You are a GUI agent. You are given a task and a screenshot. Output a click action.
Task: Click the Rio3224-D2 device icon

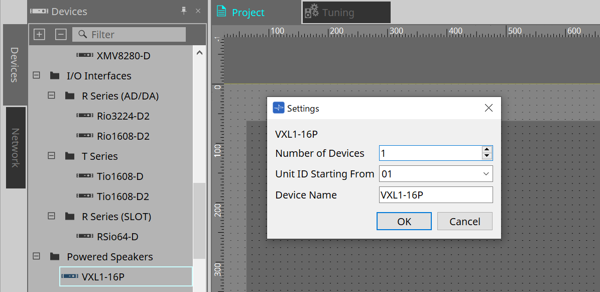point(84,116)
